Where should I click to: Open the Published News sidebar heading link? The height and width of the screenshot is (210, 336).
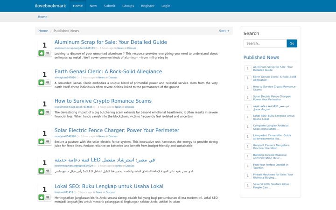tap(261, 57)
